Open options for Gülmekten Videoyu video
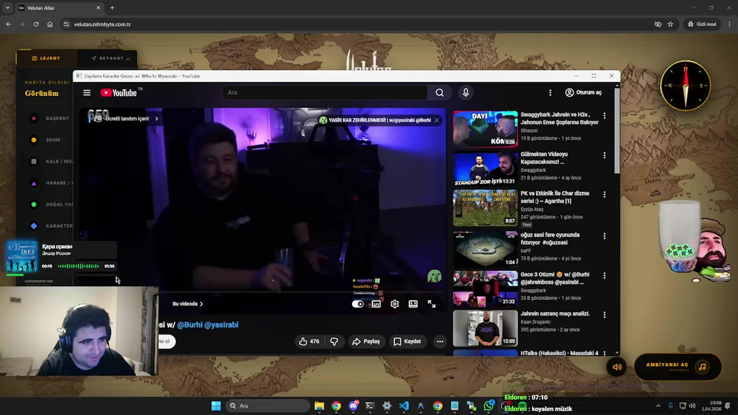This screenshot has height=415, width=738. tap(604, 156)
